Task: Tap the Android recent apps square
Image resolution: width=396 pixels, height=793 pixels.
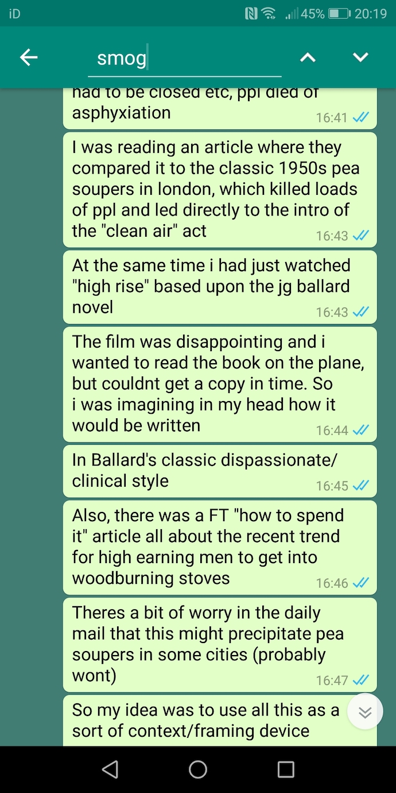Action: tap(286, 769)
